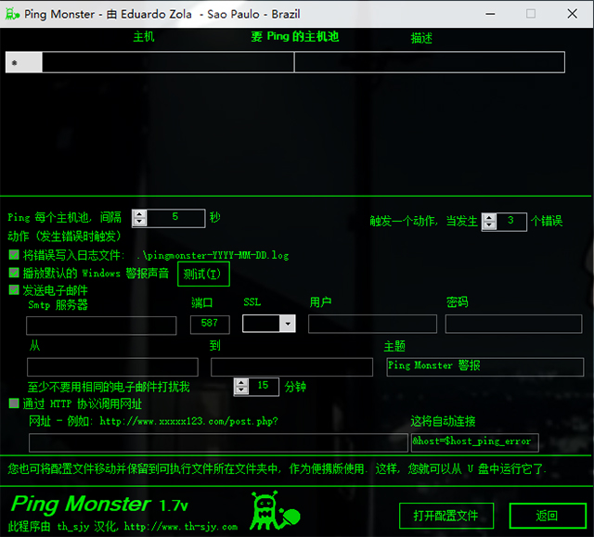Enable the call URL via HTTP checkbox
The image size is (594, 537).
[14, 404]
